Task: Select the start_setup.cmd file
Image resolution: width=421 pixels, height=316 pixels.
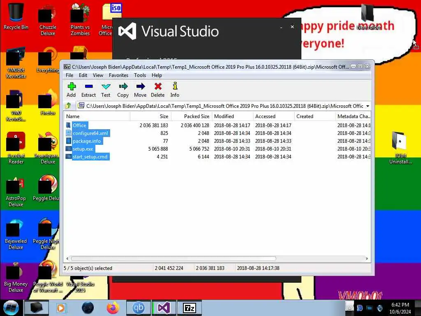Action: point(217,156)
